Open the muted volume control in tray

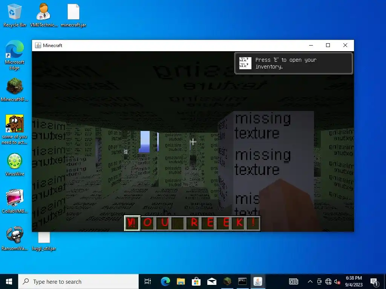point(337,281)
